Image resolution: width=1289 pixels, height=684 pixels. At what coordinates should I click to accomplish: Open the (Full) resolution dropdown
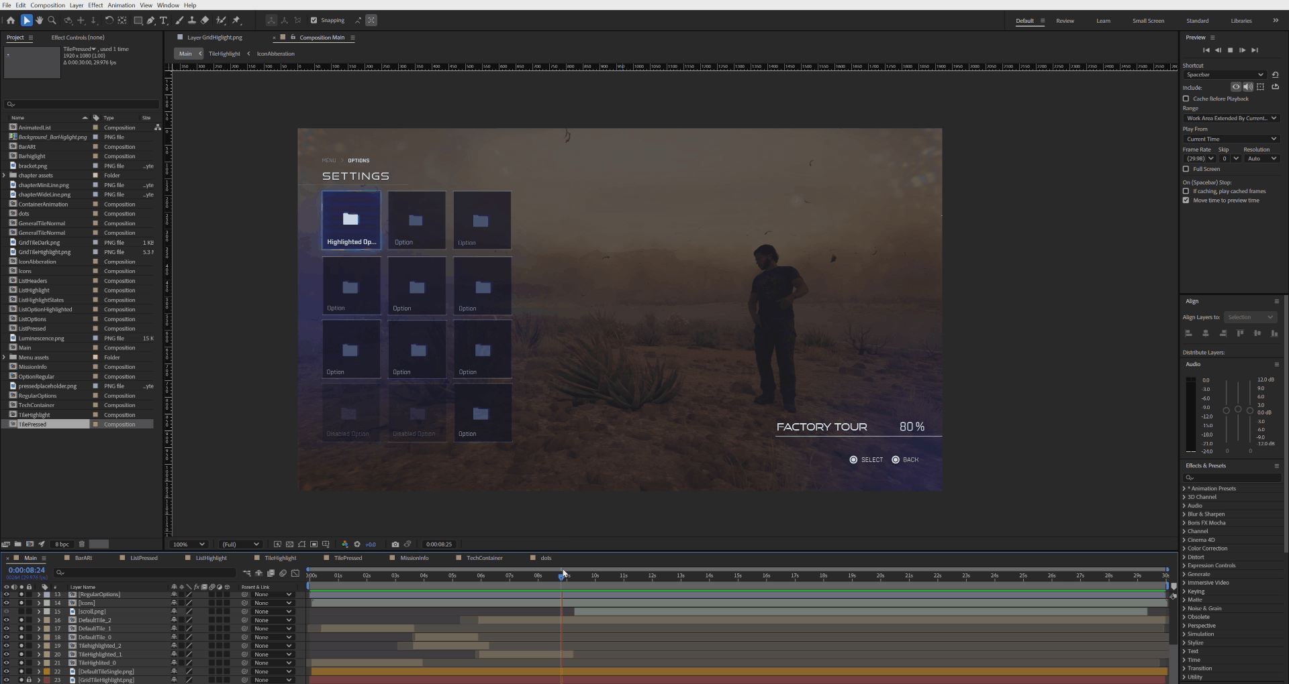[240, 545]
